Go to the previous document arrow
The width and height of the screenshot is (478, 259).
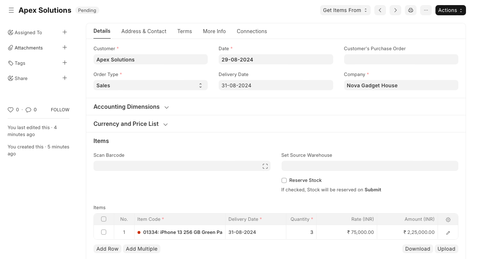pyautogui.click(x=380, y=10)
